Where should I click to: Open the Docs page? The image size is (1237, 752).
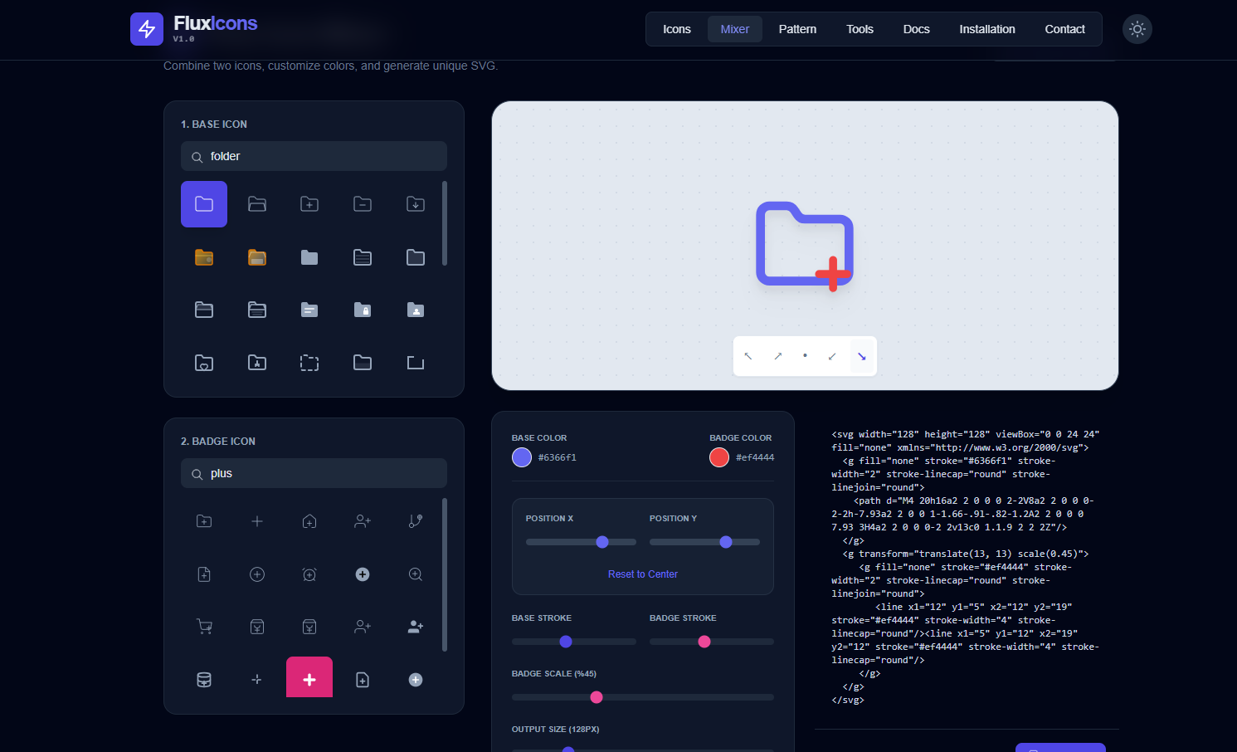(x=916, y=29)
